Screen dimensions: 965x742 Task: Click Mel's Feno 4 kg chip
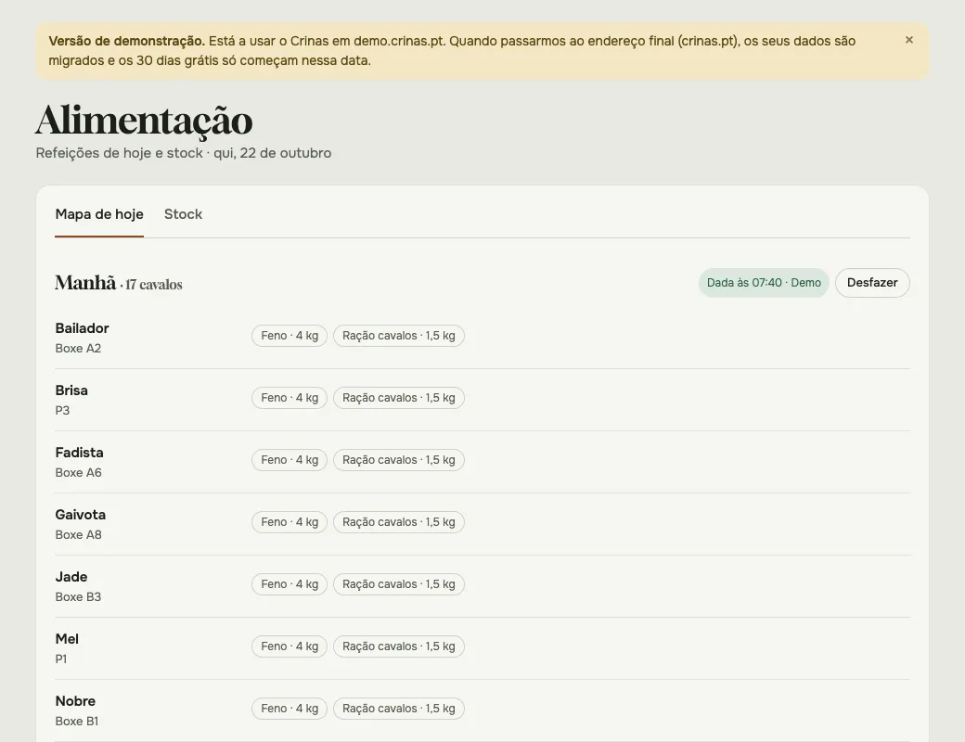(289, 646)
